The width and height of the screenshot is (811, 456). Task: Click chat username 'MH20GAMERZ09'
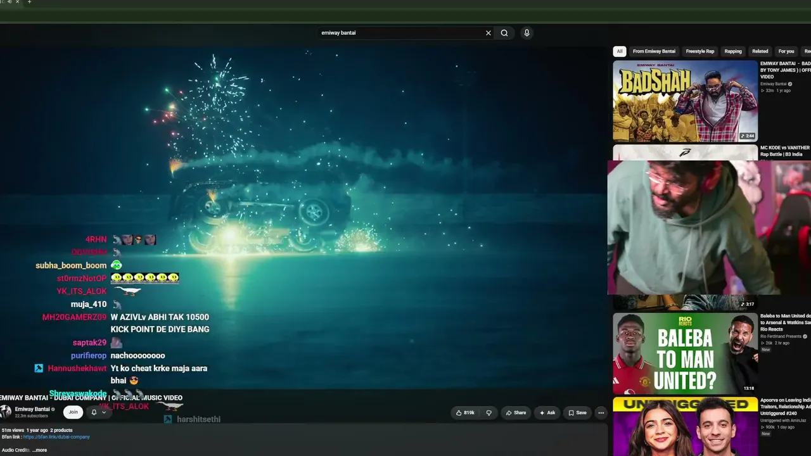click(x=74, y=317)
